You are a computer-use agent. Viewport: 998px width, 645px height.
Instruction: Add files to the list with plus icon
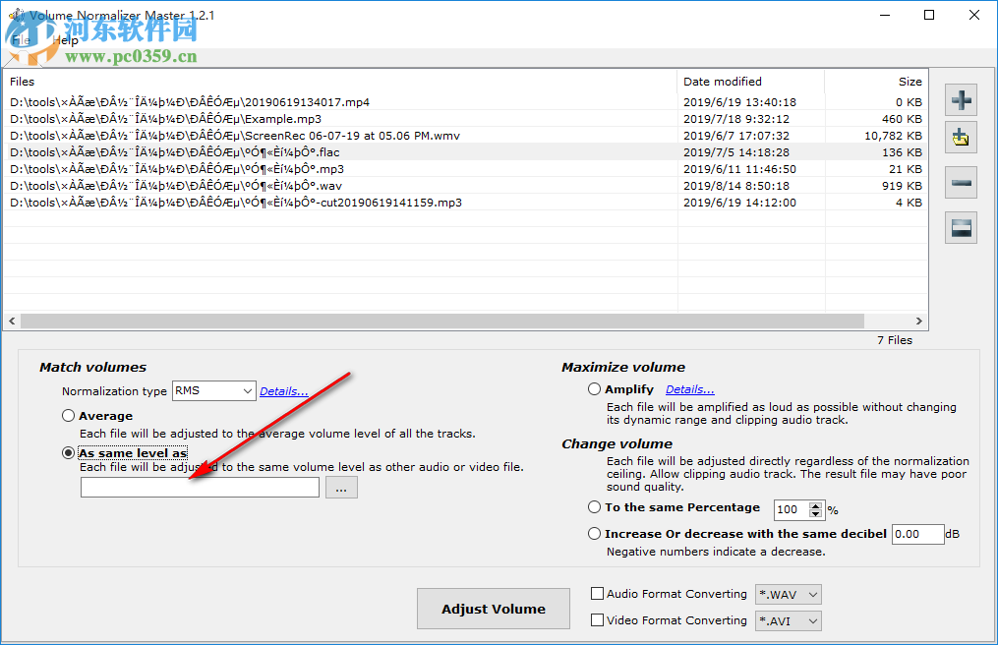[x=961, y=99]
